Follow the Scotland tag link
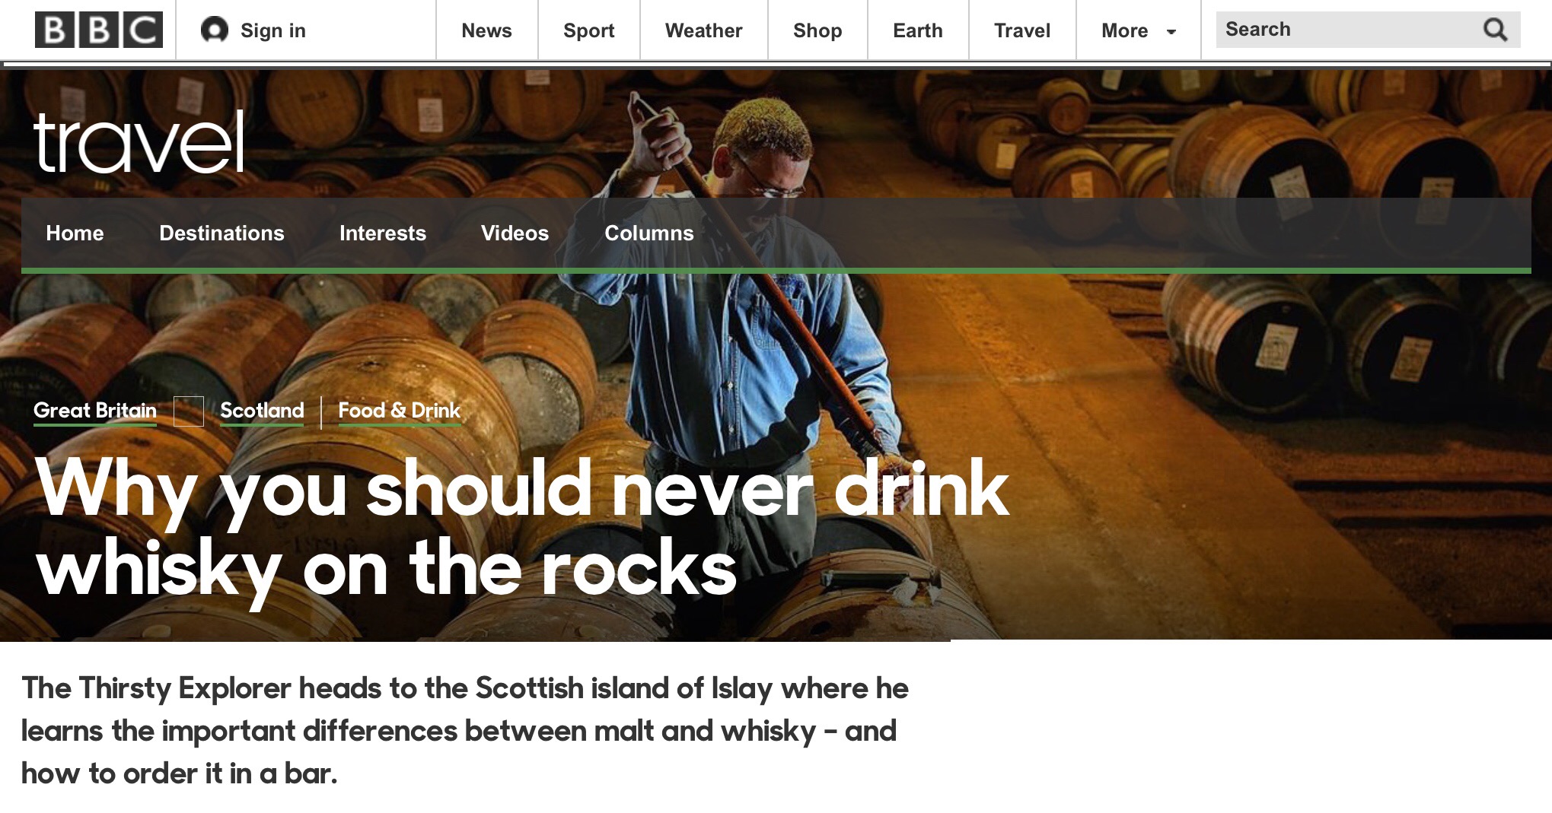The height and width of the screenshot is (813, 1552). coord(262,411)
